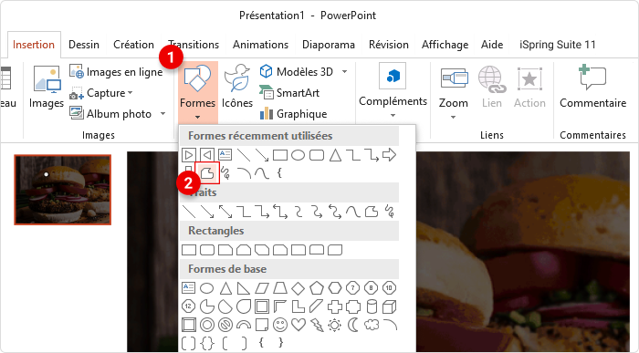Select the decagon shape marked 10
The width and height of the screenshot is (639, 353).
tap(389, 288)
